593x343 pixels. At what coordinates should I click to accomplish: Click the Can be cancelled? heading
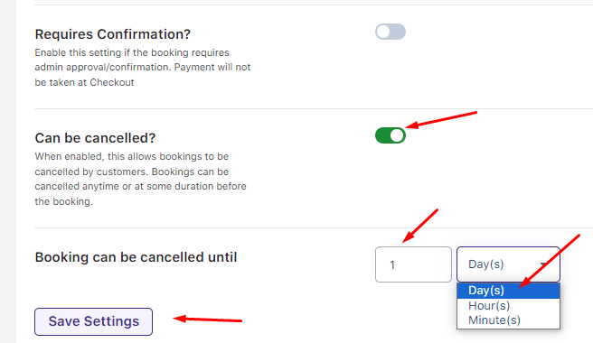95,138
